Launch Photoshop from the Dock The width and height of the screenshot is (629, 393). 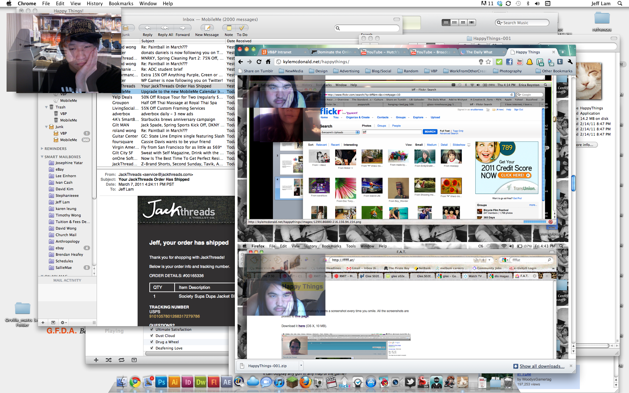(x=162, y=382)
